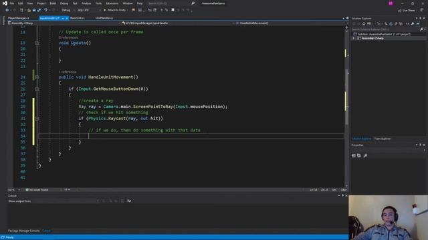Switch to the Team Explorer tab
This screenshot has height=240, width=428.
(x=383, y=139)
